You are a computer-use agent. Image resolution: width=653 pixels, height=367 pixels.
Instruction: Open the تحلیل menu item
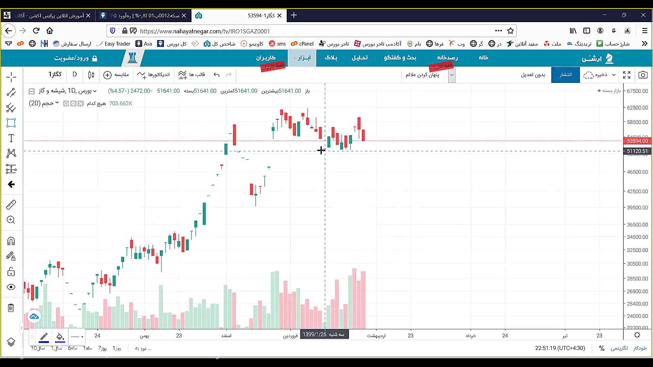359,58
